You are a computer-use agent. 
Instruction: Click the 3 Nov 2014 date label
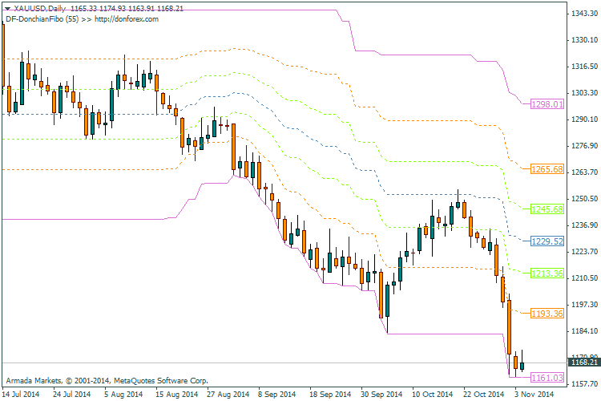tap(534, 394)
